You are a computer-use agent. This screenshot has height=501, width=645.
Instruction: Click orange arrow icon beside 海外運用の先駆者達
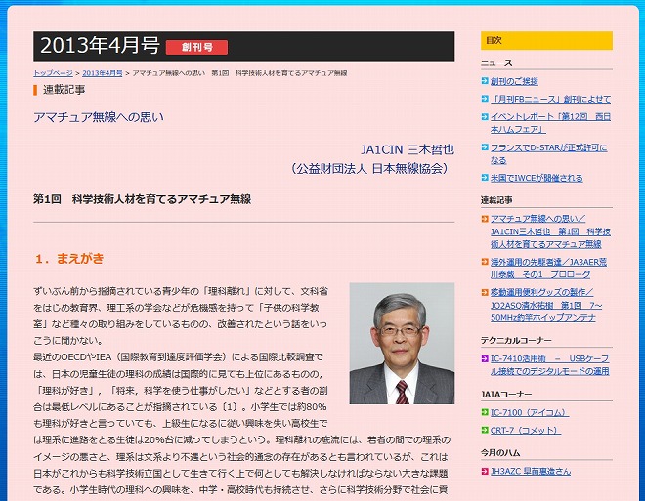click(485, 262)
